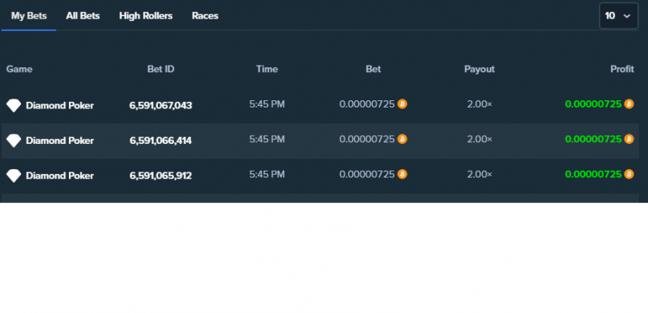Click 2.00× payout in row 6,591,067,043
Viewport: 648px width, 313px height.
[480, 104]
